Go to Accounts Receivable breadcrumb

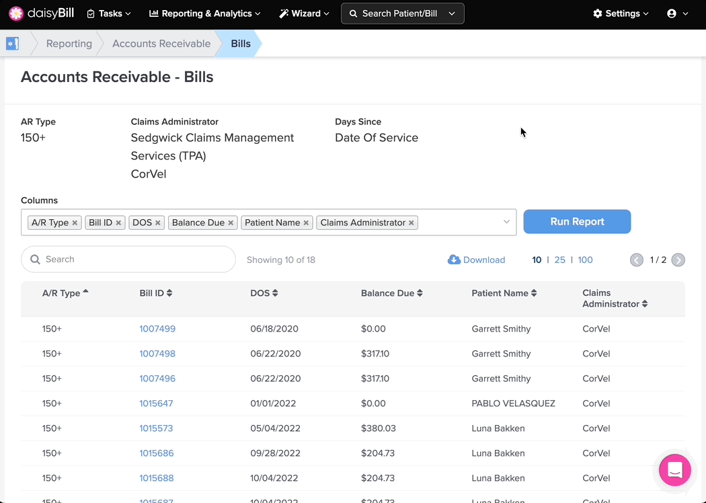(x=161, y=44)
